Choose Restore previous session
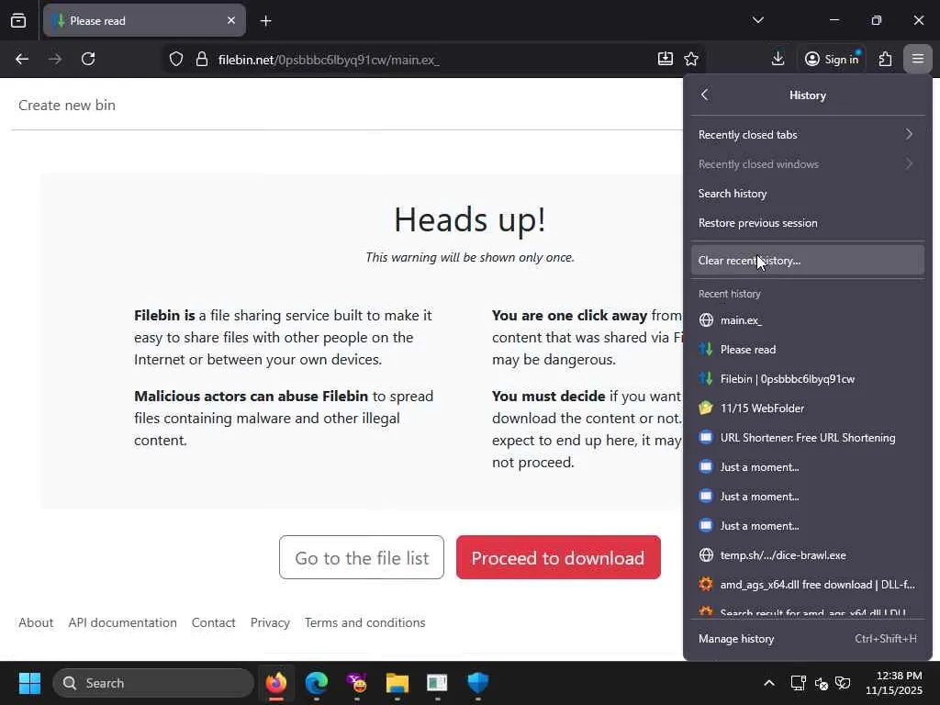The width and height of the screenshot is (940, 705). (x=808, y=223)
